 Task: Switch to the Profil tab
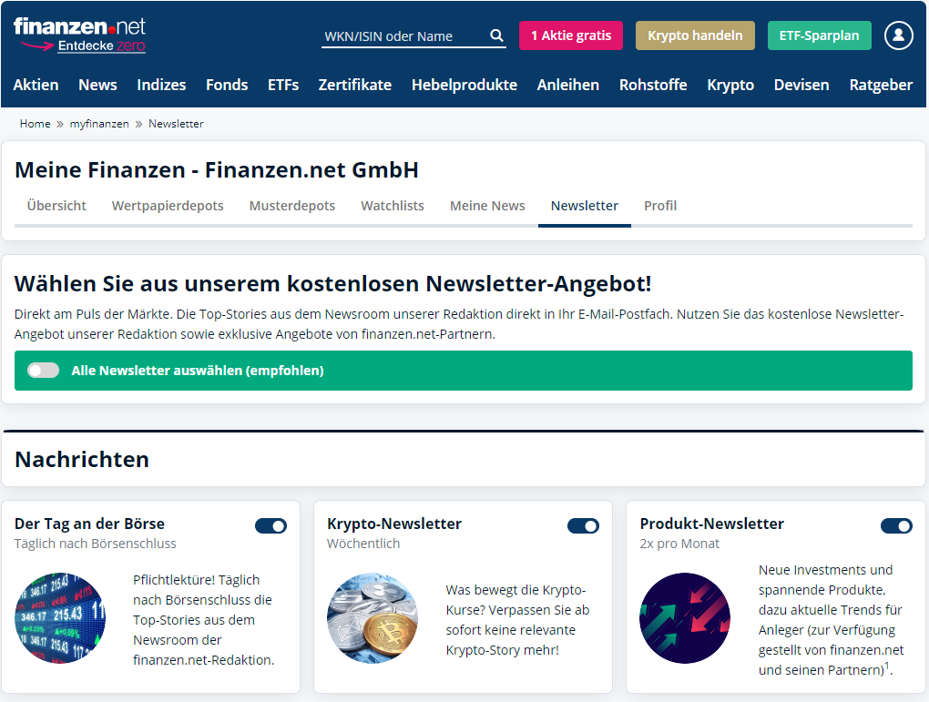(660, 206)
